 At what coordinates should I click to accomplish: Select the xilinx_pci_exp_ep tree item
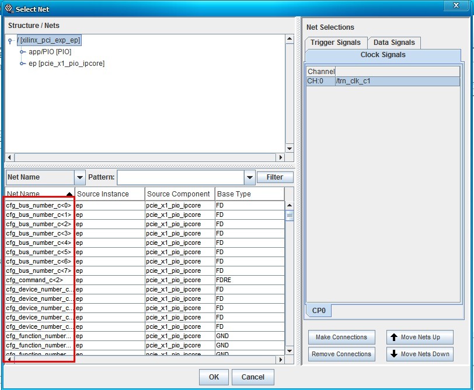(49, 40)
